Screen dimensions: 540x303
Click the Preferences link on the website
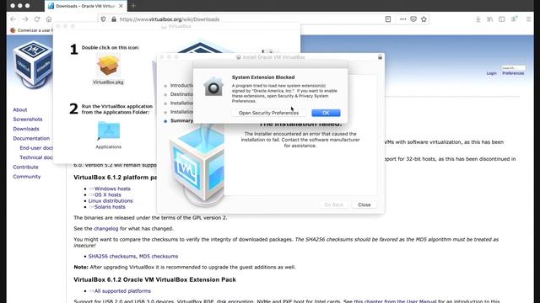pyautogui.click(x=513, y=73)
